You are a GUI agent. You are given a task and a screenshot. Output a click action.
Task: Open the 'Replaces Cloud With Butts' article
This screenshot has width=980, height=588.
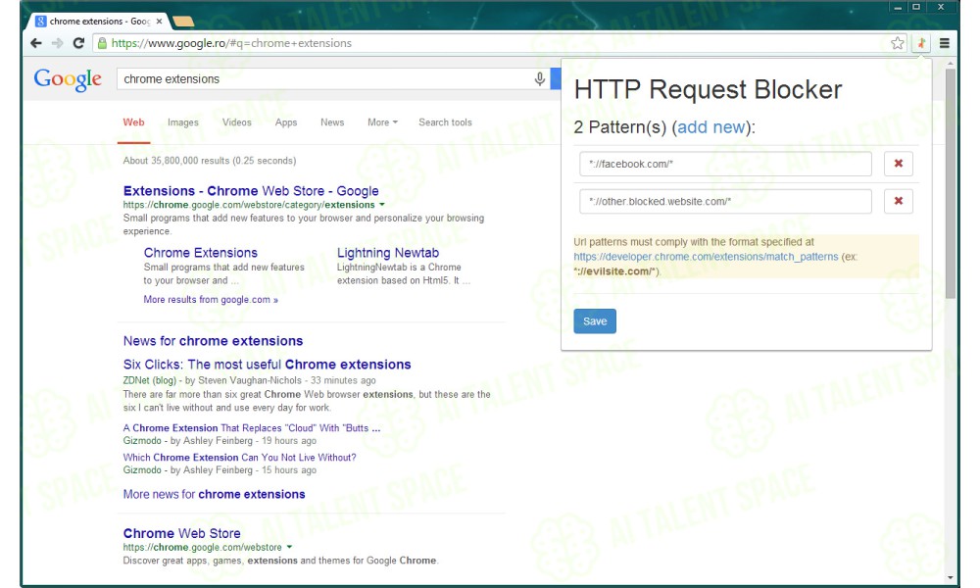[252, 428]
